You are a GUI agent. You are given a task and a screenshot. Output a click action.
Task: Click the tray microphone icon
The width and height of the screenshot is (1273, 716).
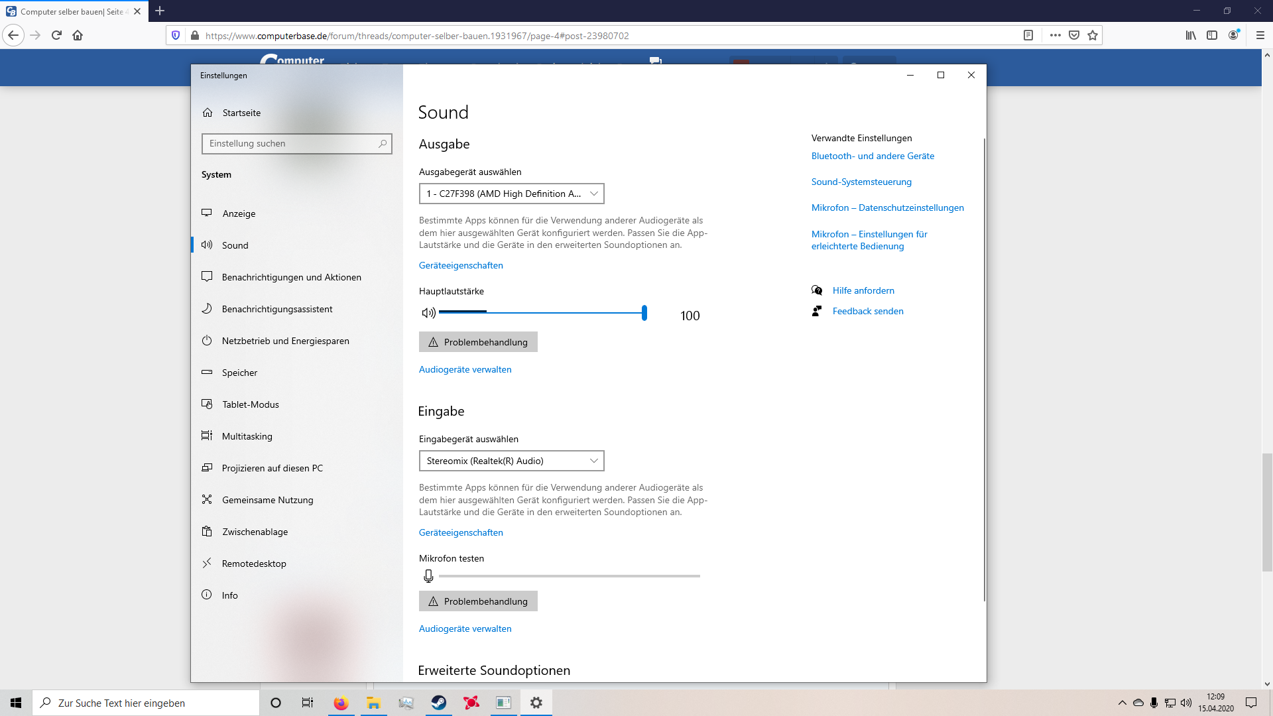pyautogui.click(x=1154, y=703)
